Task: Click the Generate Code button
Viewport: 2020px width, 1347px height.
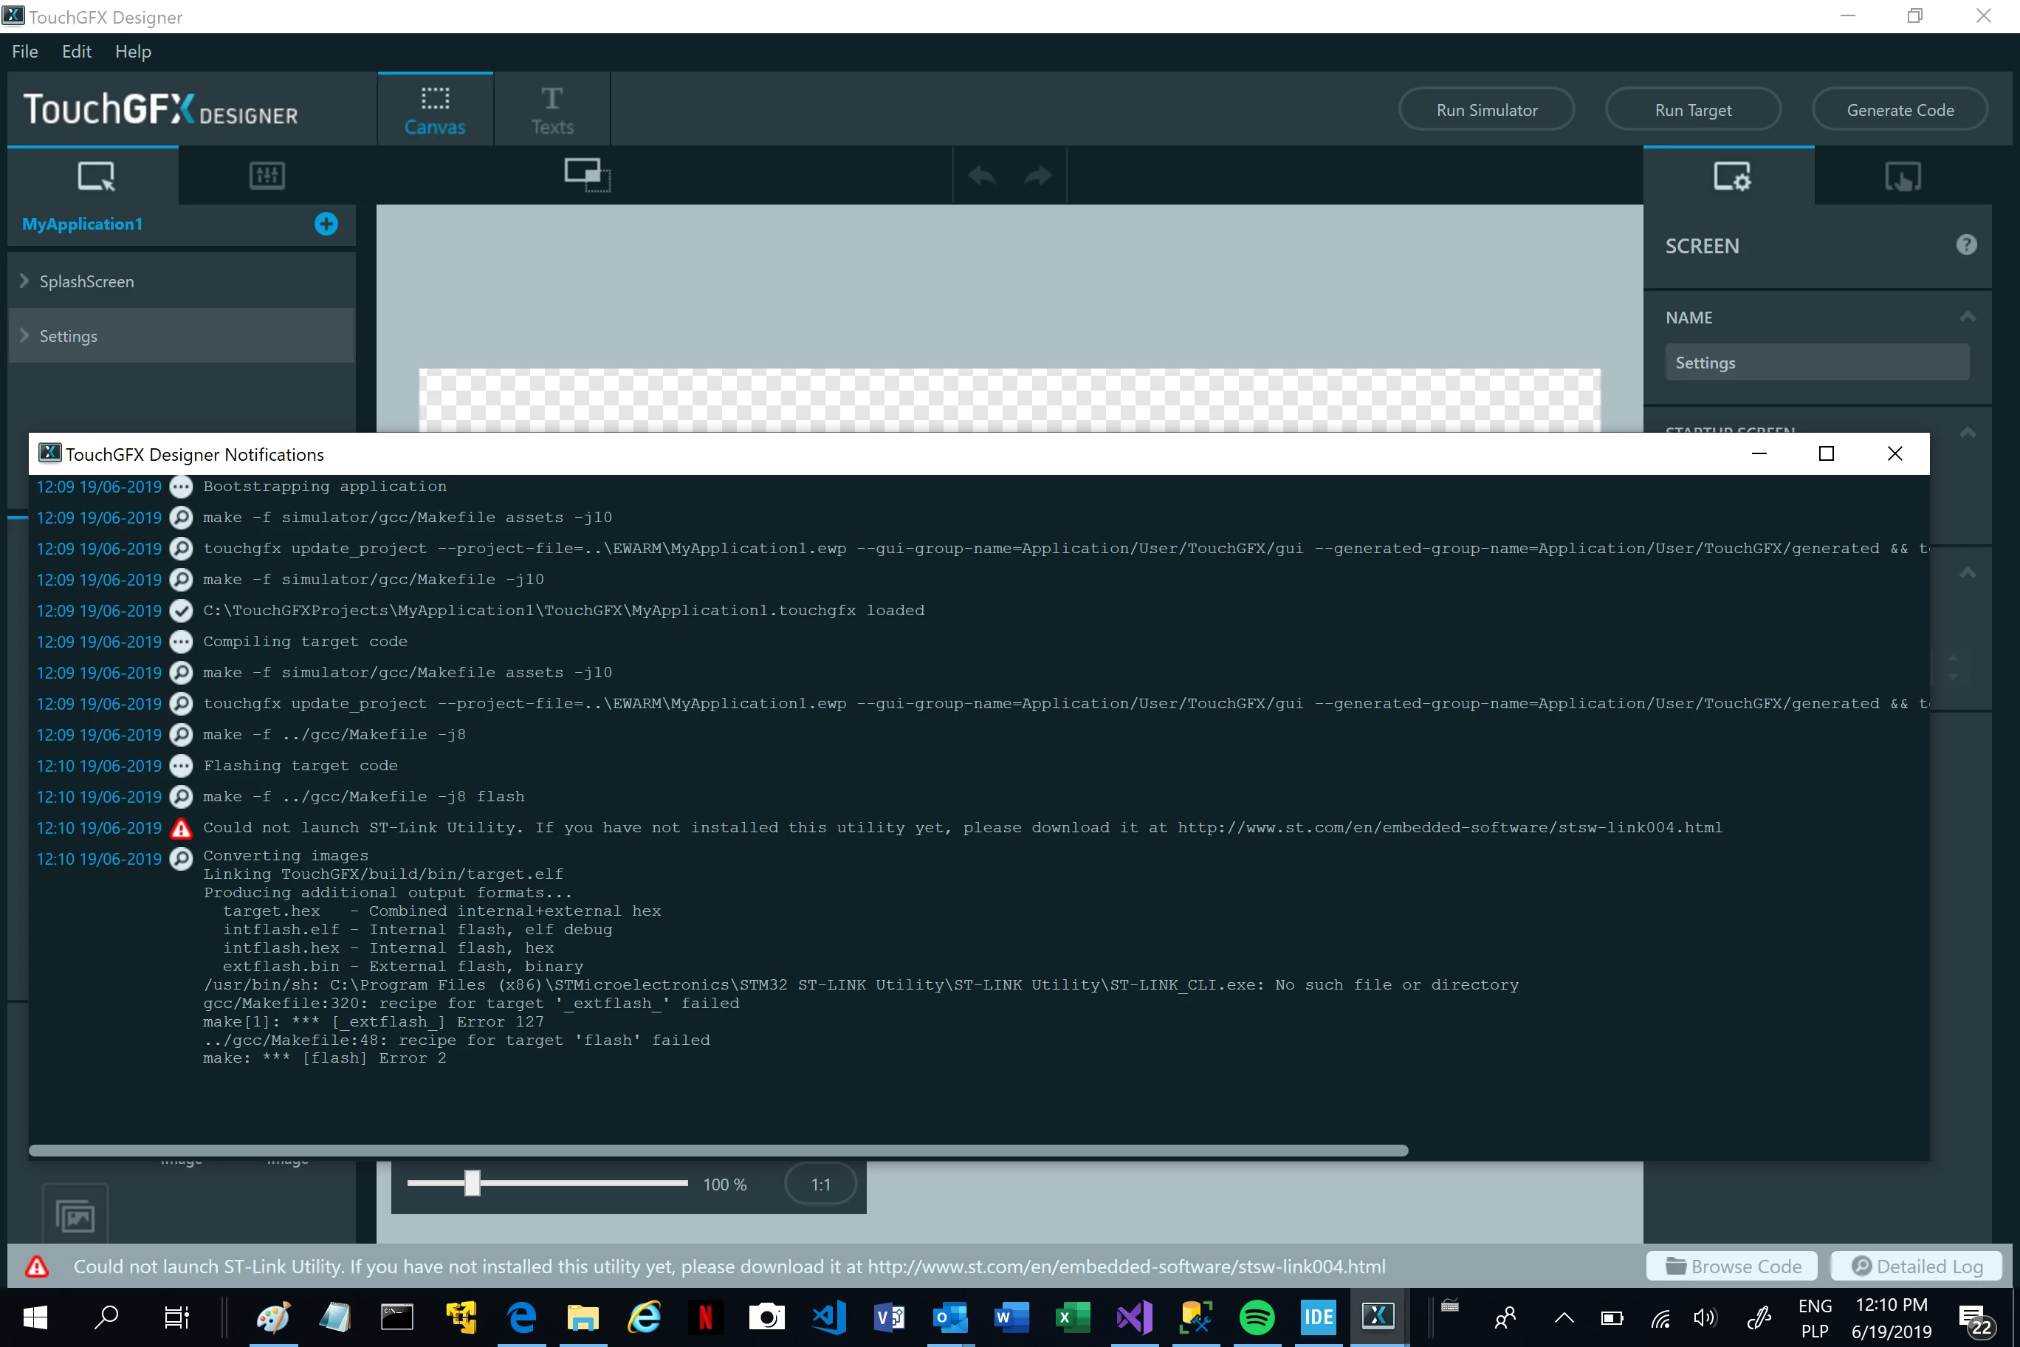Action: pos(1899,110)
